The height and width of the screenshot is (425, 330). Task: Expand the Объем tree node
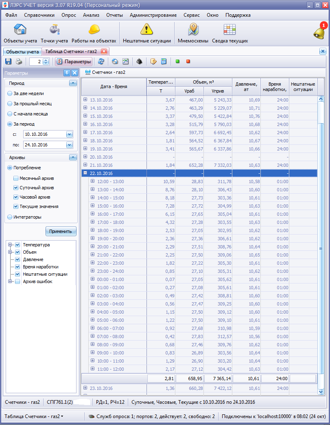(x=10, y=252)
